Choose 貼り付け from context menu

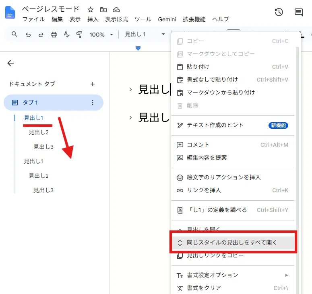[x=233, y=67]
